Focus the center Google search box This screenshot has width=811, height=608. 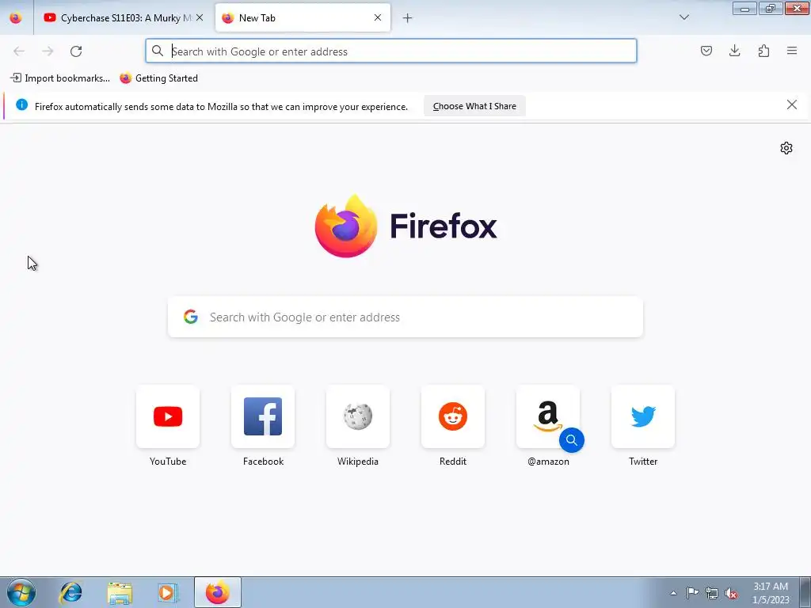coord(405,317)
